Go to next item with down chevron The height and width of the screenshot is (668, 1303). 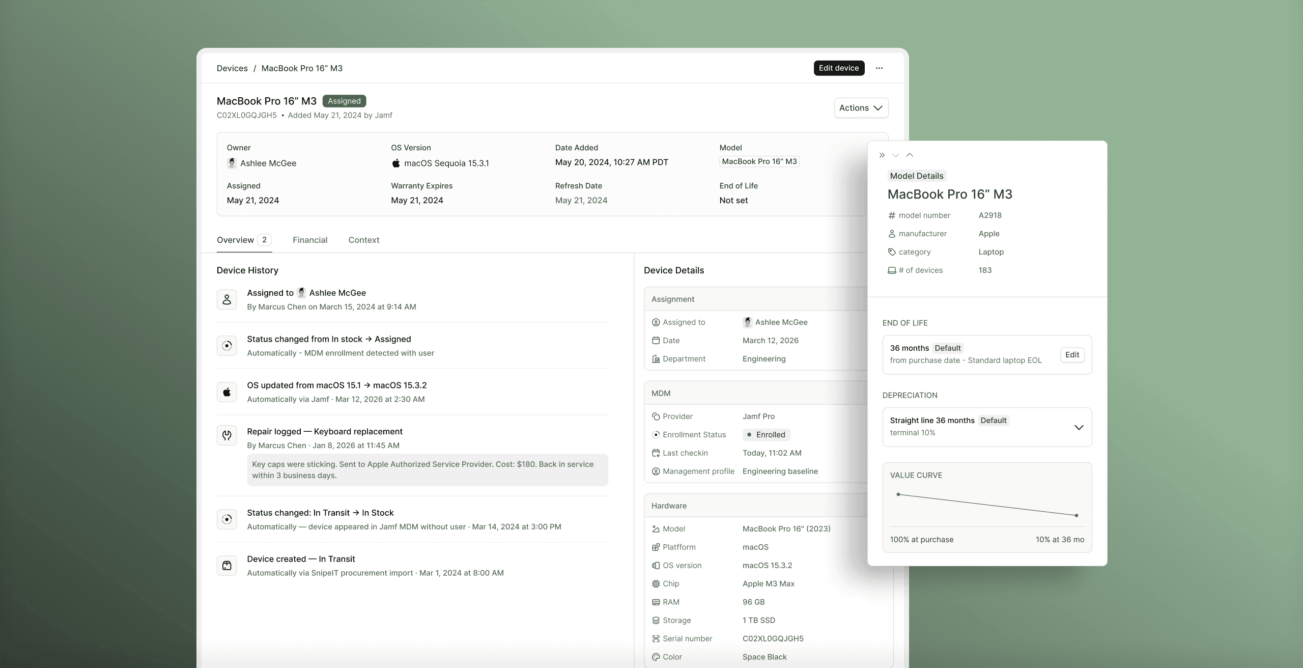[x=896, y=155]
